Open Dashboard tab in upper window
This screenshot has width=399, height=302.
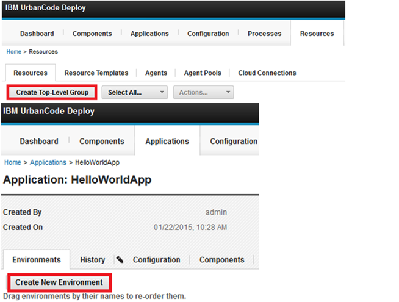coord(37,34)
